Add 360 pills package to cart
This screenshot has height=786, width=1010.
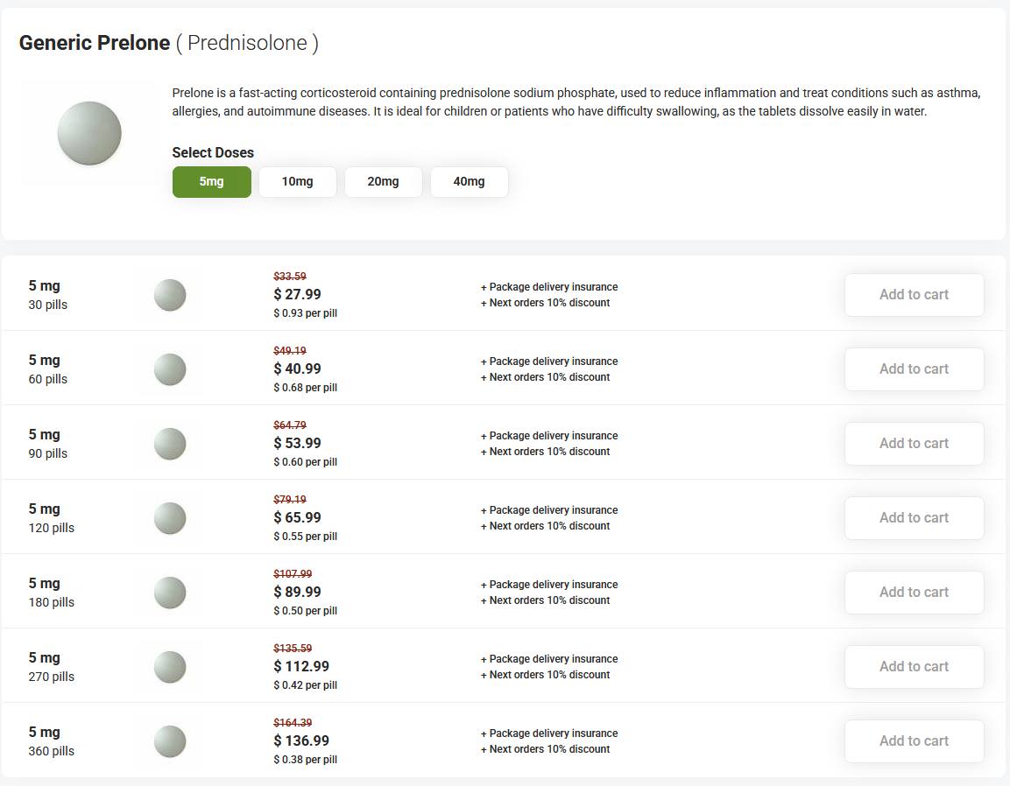[x=914, y=741]
